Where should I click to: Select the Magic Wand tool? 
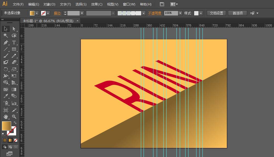(5, 36)
